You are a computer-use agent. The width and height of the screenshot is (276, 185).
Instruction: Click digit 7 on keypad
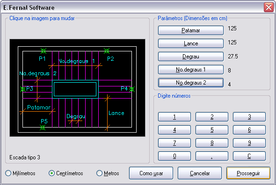click(174, 143)
